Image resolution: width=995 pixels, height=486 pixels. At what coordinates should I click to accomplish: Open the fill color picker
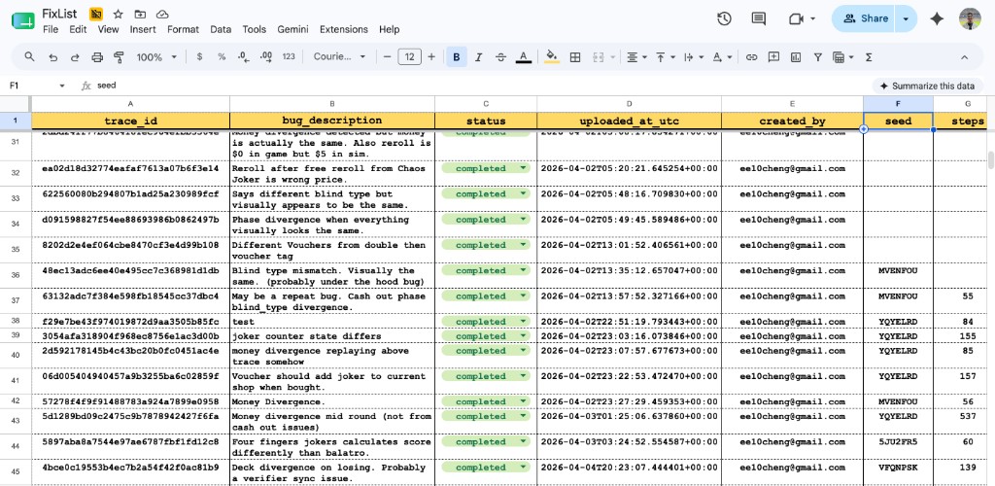coord(552,57)
